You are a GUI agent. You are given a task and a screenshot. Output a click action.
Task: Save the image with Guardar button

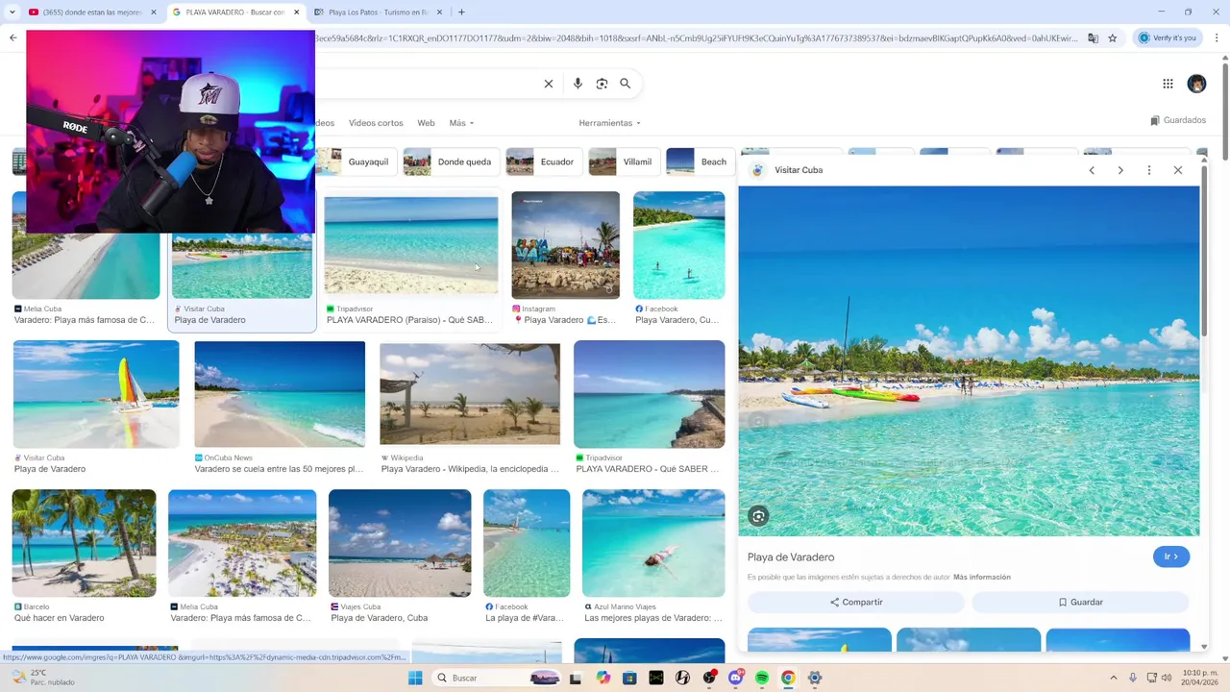[1081, 602]
